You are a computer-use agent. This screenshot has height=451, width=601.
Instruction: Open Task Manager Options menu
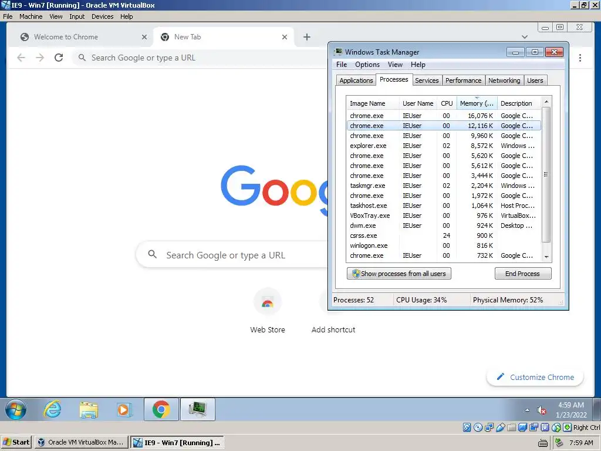367,65
